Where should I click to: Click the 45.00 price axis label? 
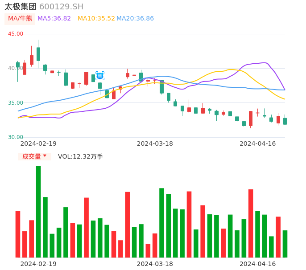16,34
